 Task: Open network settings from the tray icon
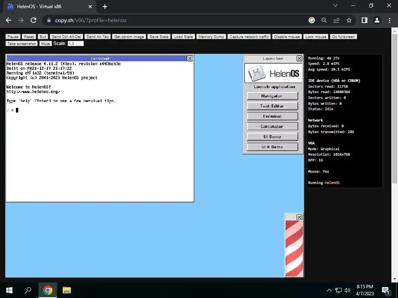pyautogui.click(x=339, y=290)
